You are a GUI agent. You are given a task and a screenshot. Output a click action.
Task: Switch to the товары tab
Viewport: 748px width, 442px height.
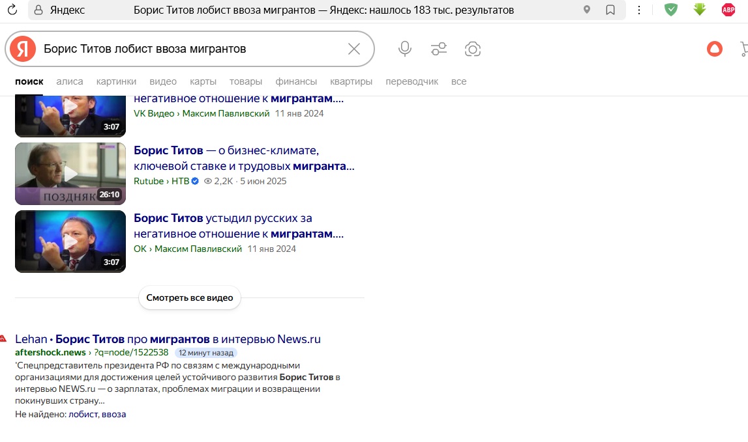click(246, 81)
